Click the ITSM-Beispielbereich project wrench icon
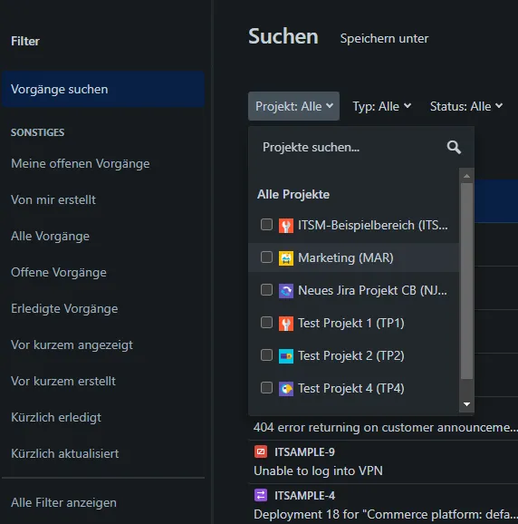Viewport: 518px width, 524px height. [x=286, y=226]
